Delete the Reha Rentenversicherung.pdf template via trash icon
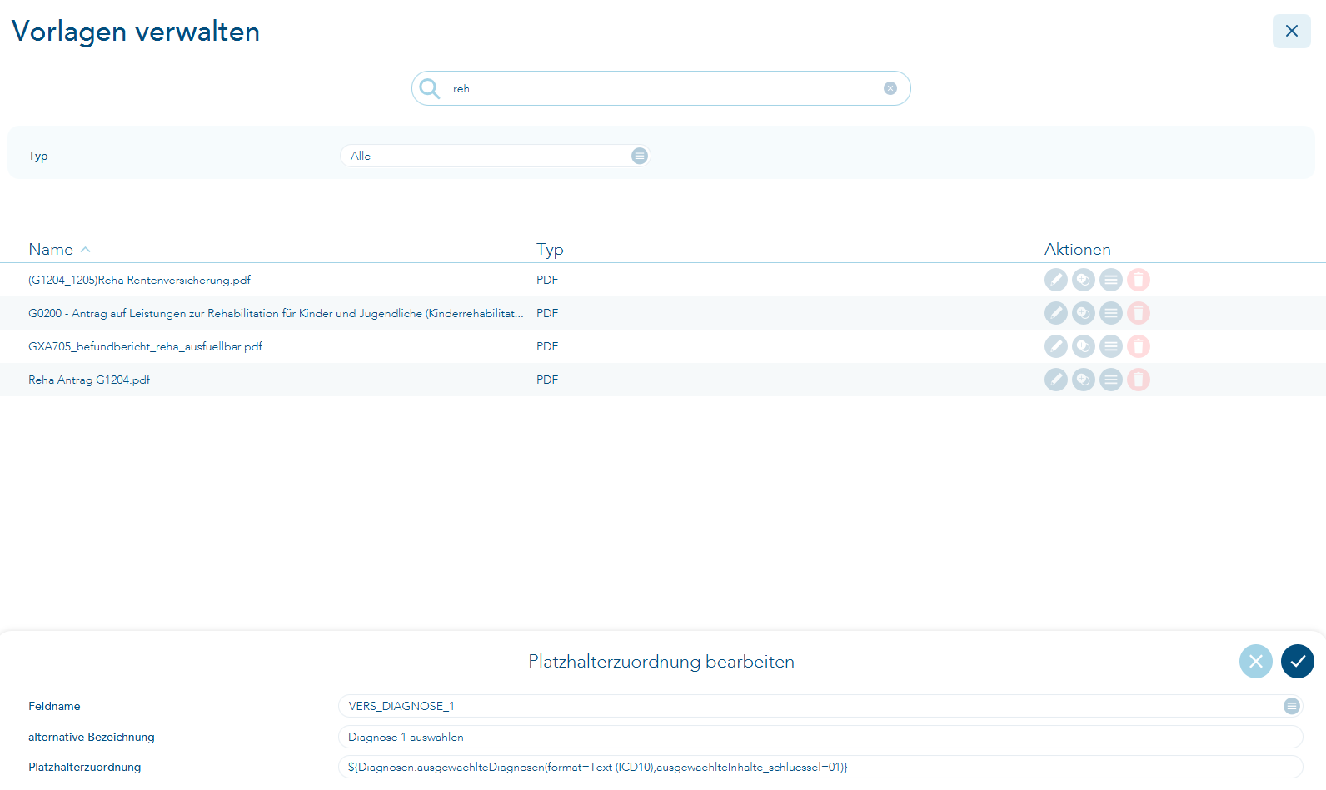The height and width of the screenshot is (790, 1326). point(1138,280)
